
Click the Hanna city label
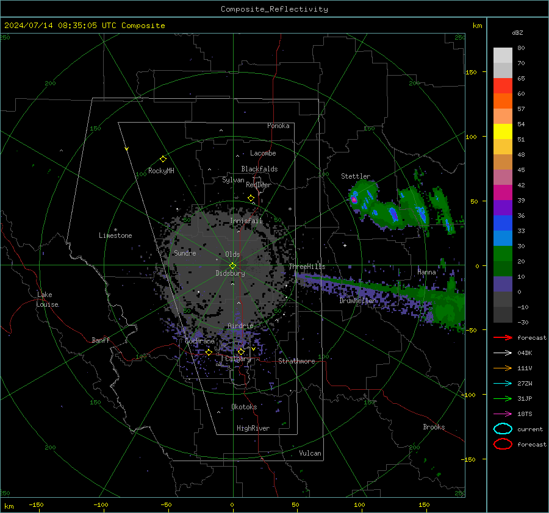[x=426, y=272]
